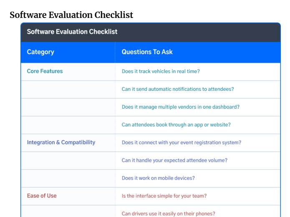Click empty category cell beside attendee volume question

(68, 160)
